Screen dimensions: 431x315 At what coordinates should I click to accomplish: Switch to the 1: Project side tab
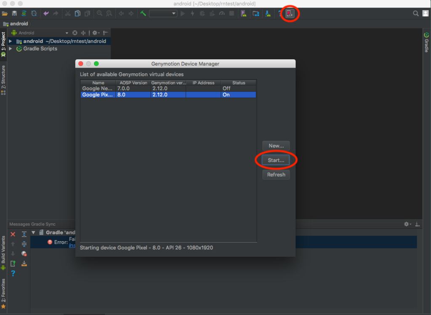3,44
